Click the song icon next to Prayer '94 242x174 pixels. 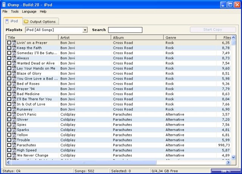[14, 89]
